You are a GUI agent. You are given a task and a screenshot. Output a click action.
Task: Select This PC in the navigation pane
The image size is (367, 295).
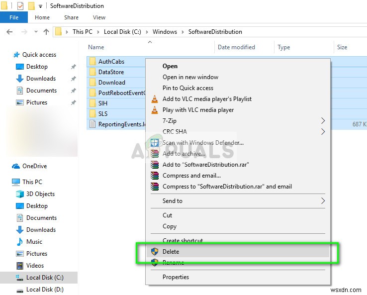32,182
